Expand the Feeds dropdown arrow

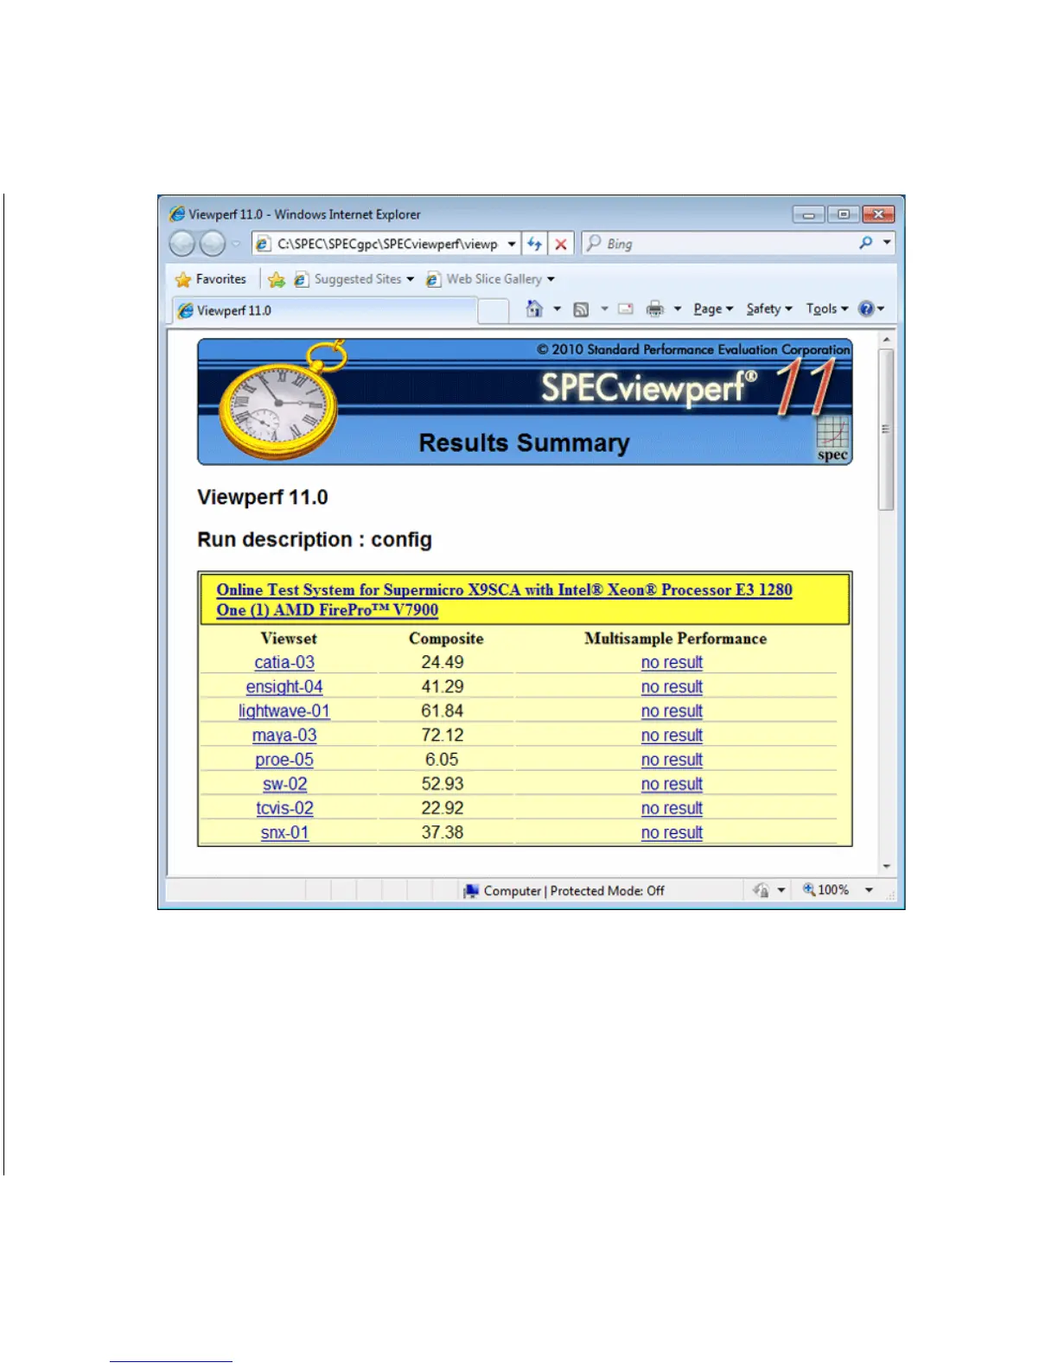[x=604, y=309]
